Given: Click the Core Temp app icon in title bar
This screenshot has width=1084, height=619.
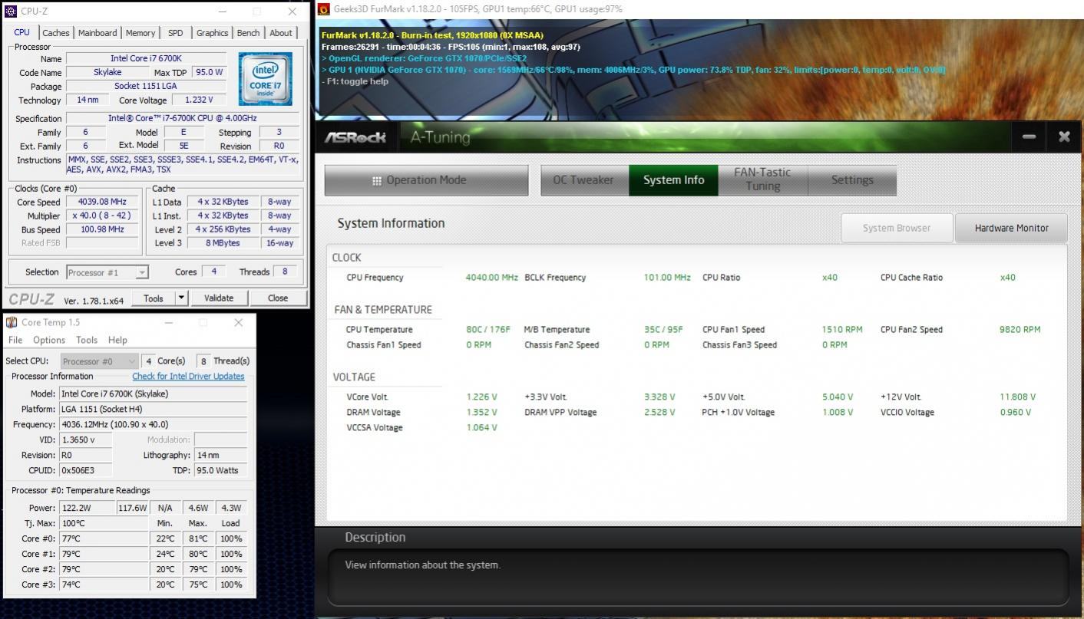Looking at the screenshot, I should [x=12, y=322].
